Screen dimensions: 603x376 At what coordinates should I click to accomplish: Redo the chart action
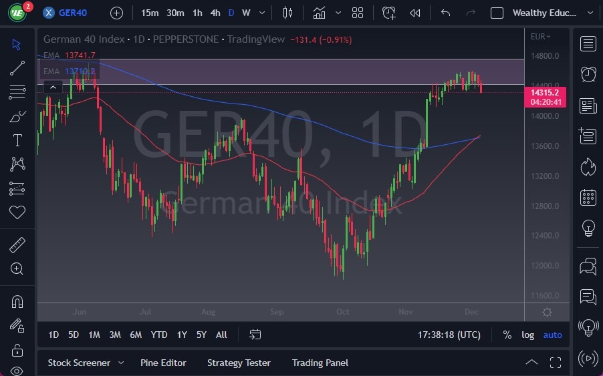coord(471,13)
